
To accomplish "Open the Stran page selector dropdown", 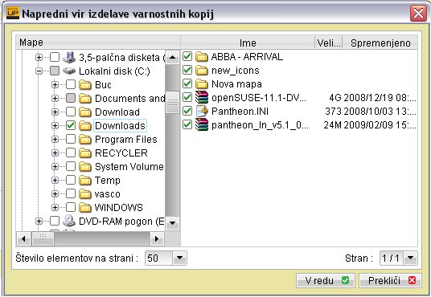I will (411, 258).
